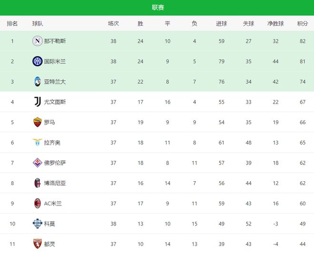Click the 进球 column header
314x253 pixels.
(x=221, y=23)
